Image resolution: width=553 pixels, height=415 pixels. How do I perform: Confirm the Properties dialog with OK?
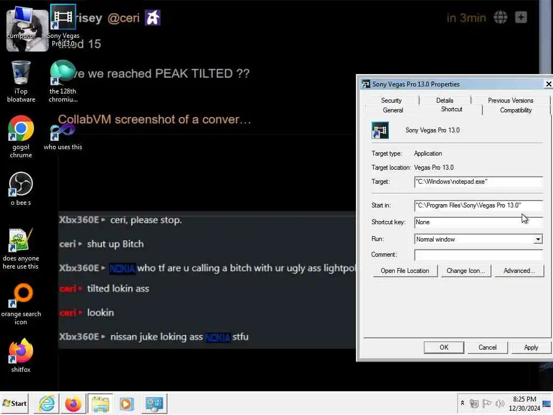point(444,347)
